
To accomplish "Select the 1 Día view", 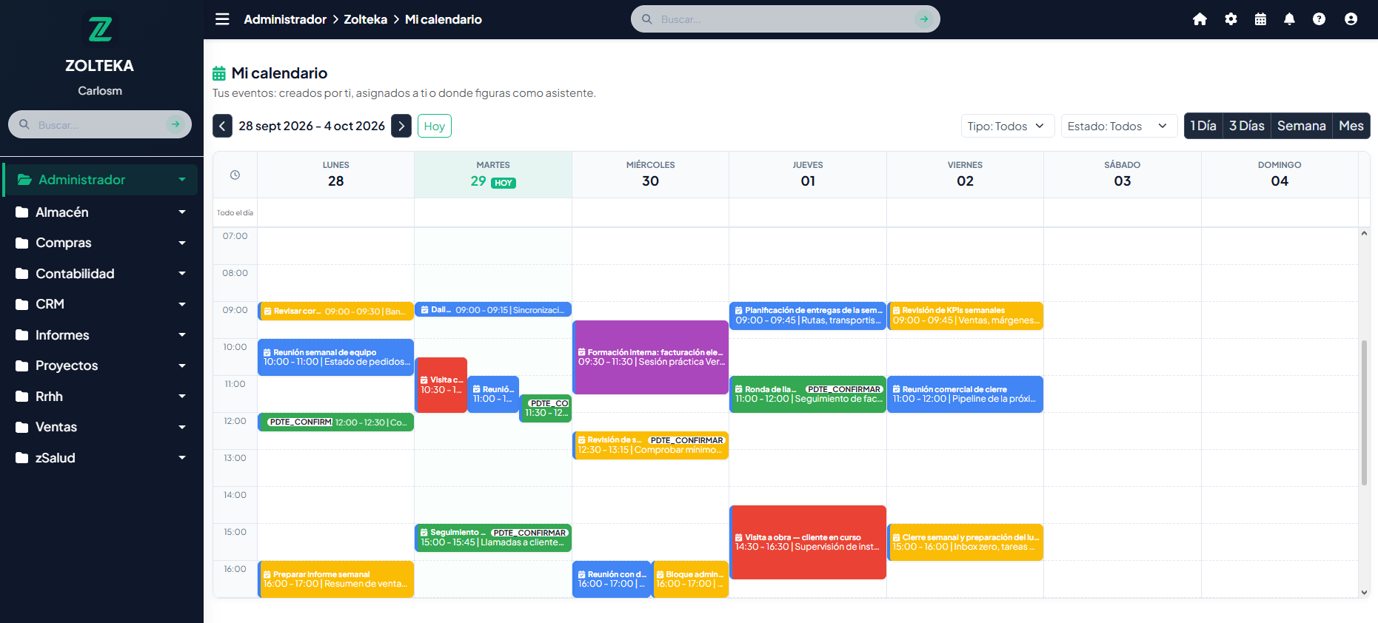I will 1203,126.
